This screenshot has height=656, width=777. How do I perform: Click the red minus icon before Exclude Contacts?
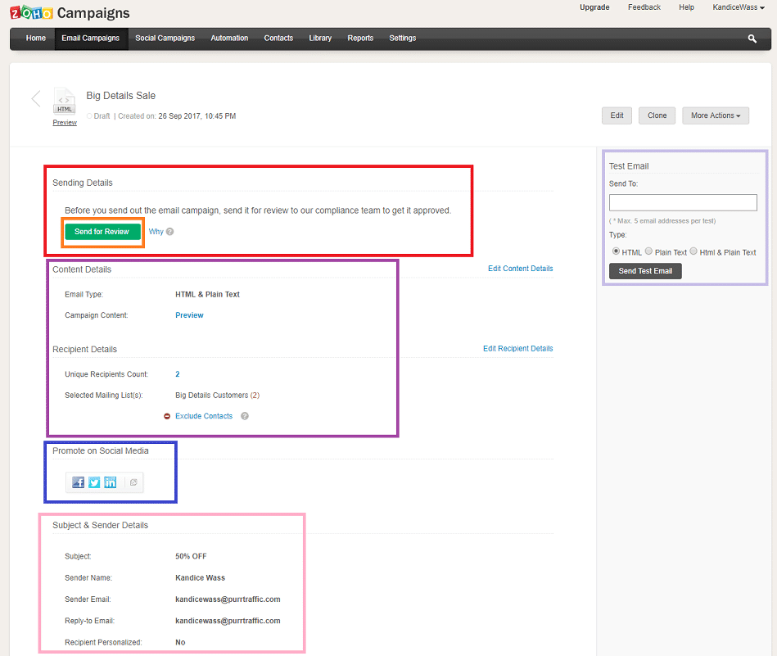click(167, 416)
